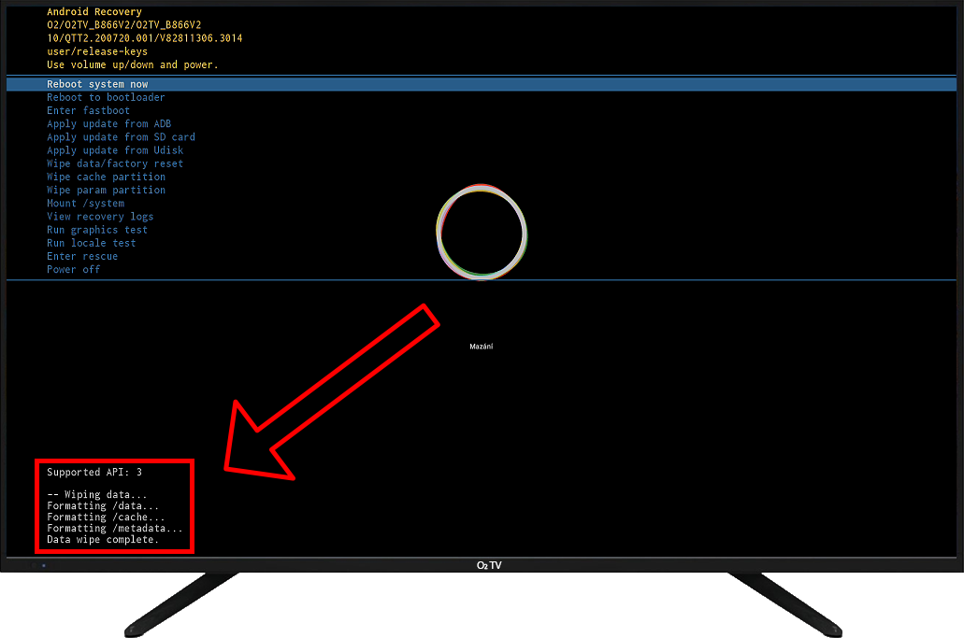964x638 pixels.
Task: Click the 'Mazání' status label
Action: pyautogui.click(x=481, y=347)
